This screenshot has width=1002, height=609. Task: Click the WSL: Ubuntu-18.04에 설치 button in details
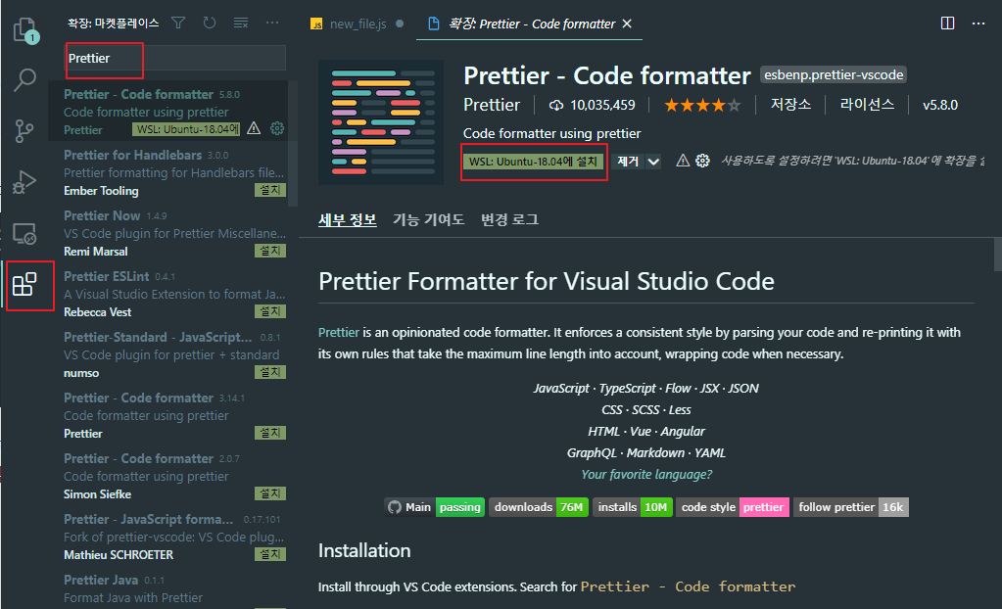(533, 161)
